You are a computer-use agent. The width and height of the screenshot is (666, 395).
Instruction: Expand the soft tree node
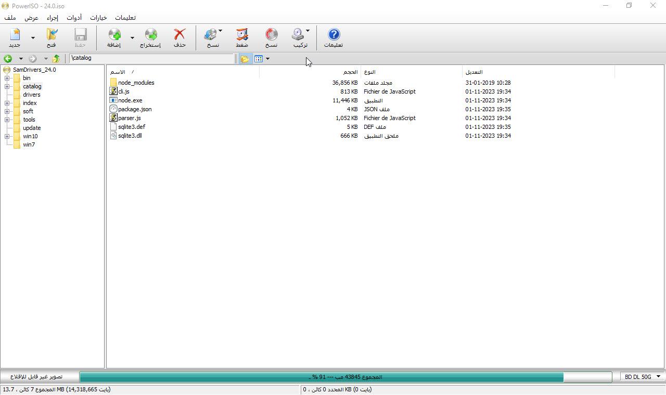point(7,111)
